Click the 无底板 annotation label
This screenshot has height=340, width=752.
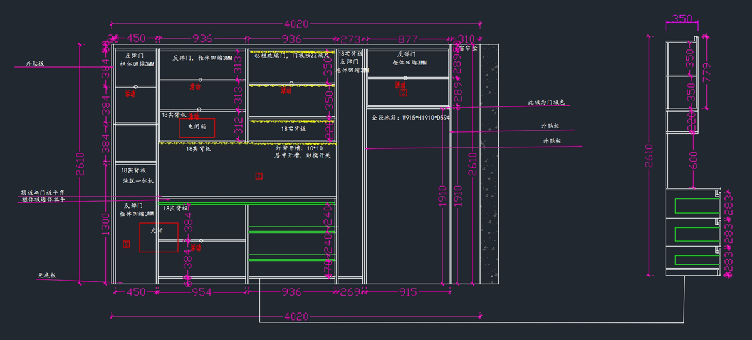pyautogui.click(x=47, y=276)
